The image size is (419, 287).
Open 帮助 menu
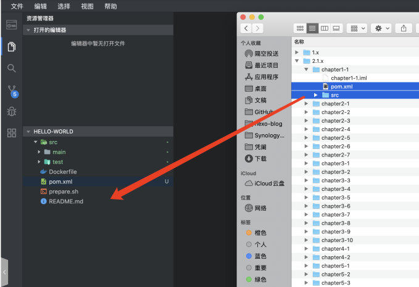coord(110,6)
